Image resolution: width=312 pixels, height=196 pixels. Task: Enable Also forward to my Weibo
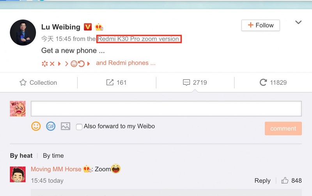click(79, 127)
